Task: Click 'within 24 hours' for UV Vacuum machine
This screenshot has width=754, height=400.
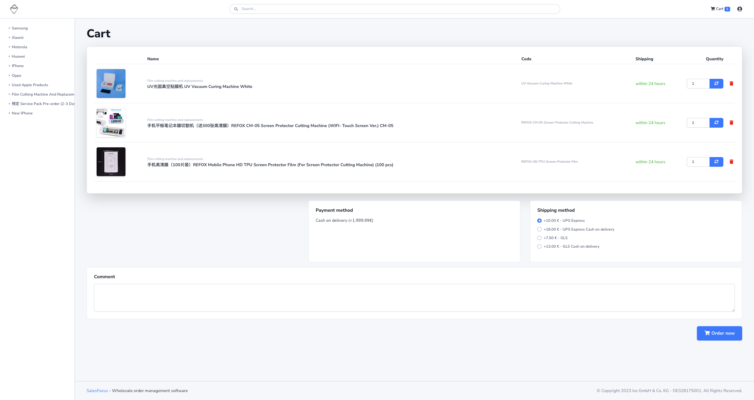Action: [x=650, y=84]
